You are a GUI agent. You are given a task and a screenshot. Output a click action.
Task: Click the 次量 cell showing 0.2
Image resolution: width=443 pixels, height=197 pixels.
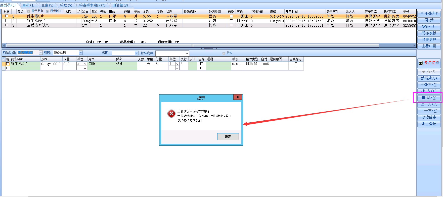[x=69, y=64]
